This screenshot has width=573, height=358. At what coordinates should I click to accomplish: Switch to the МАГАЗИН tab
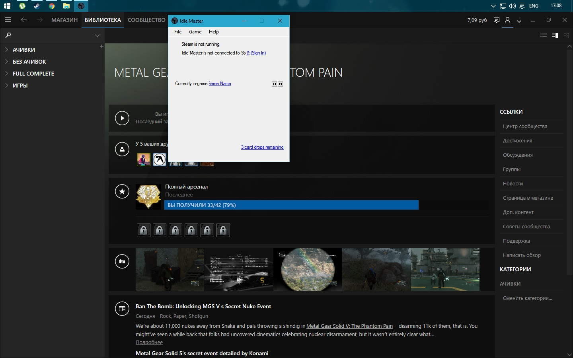point(64,20)
